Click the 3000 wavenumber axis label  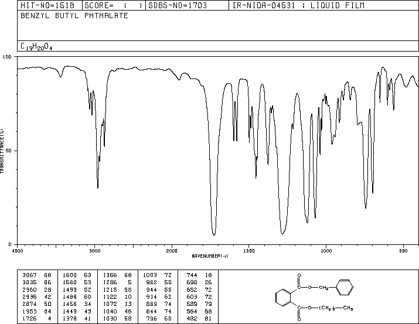coord(94,251)
